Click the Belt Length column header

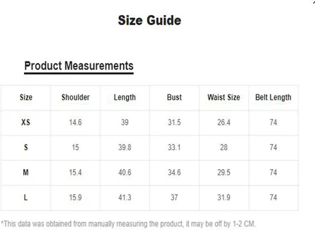coord(273,97)
